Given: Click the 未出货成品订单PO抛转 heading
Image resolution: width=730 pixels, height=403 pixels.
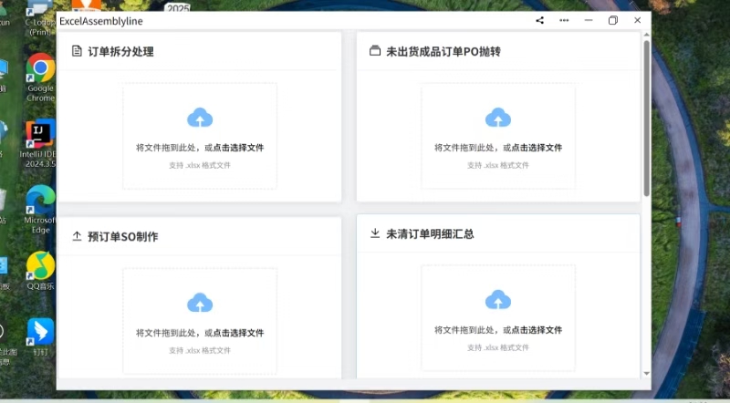Looking at the screenshot, I should click(x=443, y=52).
